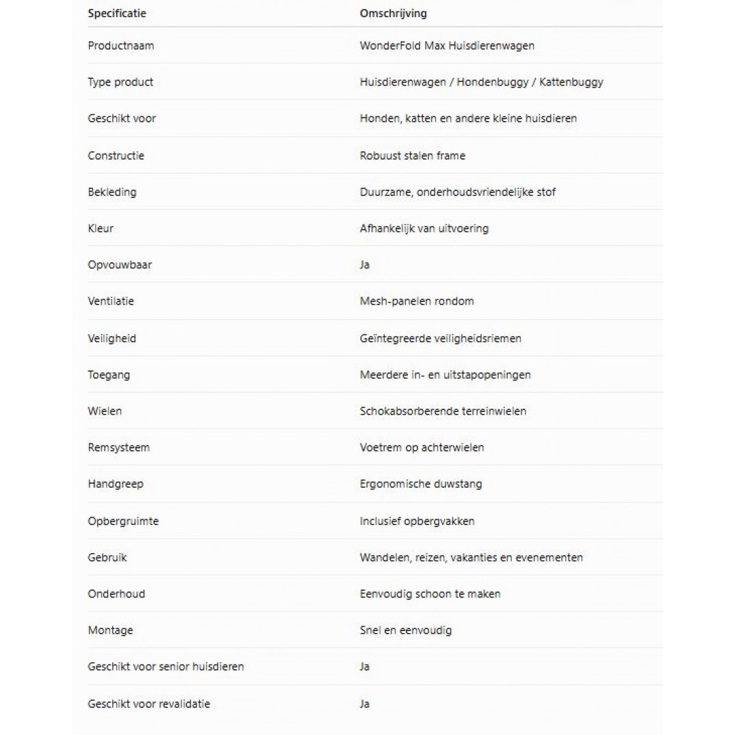Select the Handgreep specification label
Screen dimensions: 735x735
click(x=115, y=484)
